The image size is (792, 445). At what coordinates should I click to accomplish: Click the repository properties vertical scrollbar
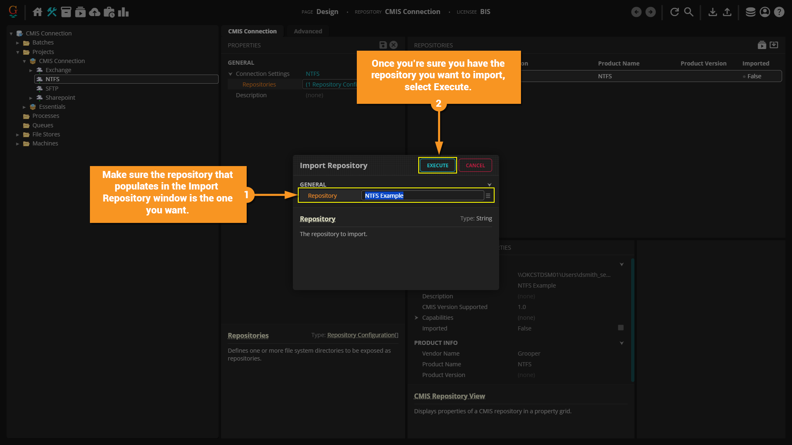(632, 320)
